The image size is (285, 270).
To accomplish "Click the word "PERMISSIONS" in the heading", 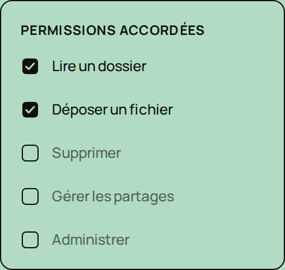I will [68, 30].
